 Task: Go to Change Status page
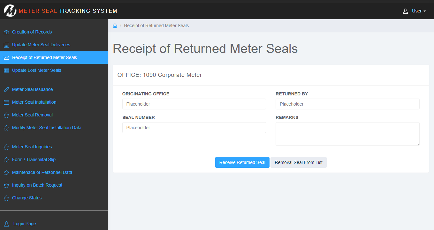coord(27,198)
